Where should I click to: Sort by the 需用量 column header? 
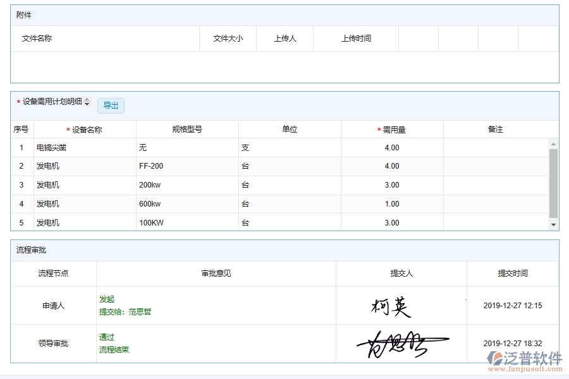point(395,129)
